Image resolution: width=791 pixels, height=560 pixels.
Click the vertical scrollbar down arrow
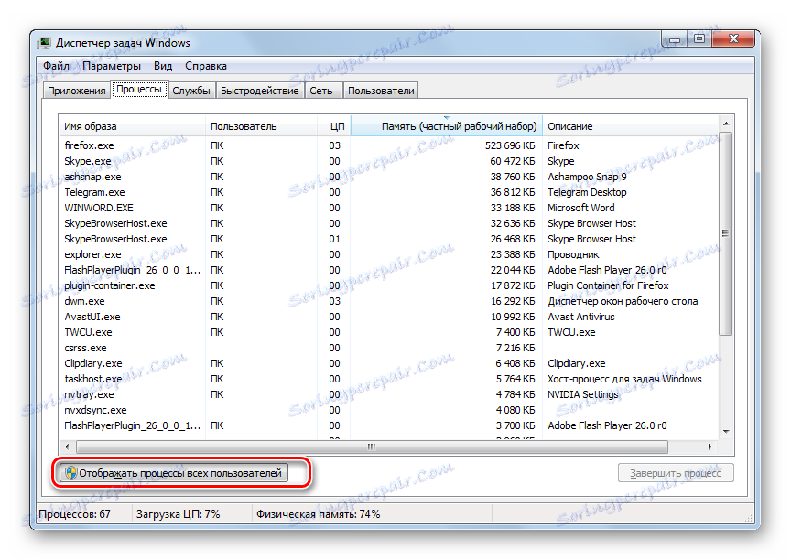coord(726,432)
